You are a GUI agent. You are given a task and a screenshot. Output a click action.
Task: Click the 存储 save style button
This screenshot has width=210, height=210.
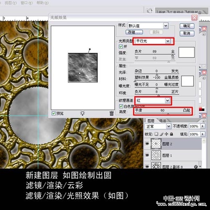134,32
